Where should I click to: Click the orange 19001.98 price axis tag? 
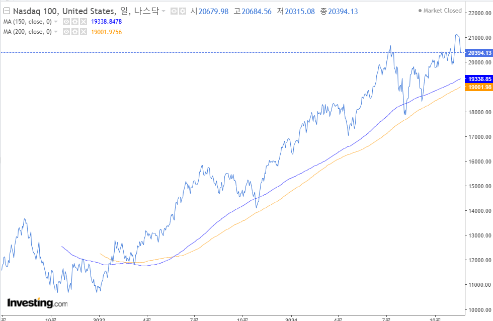click(479, 87)
